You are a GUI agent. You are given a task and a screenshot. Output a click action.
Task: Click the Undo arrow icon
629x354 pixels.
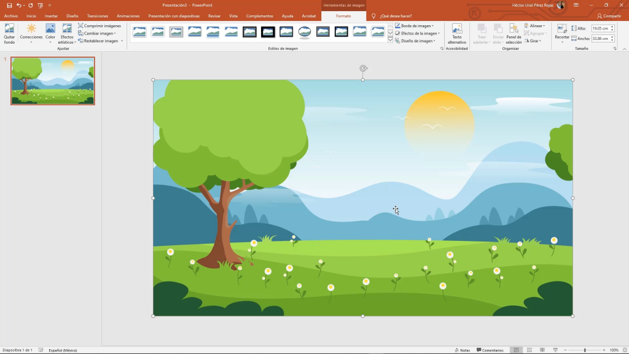click(x=19, y=5)
